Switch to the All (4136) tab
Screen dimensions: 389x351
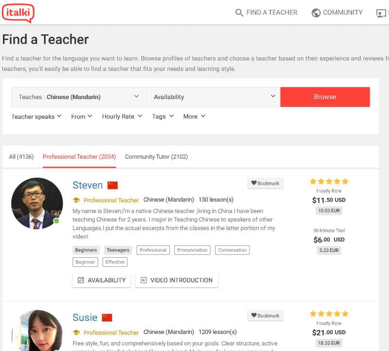coord(21,156)
